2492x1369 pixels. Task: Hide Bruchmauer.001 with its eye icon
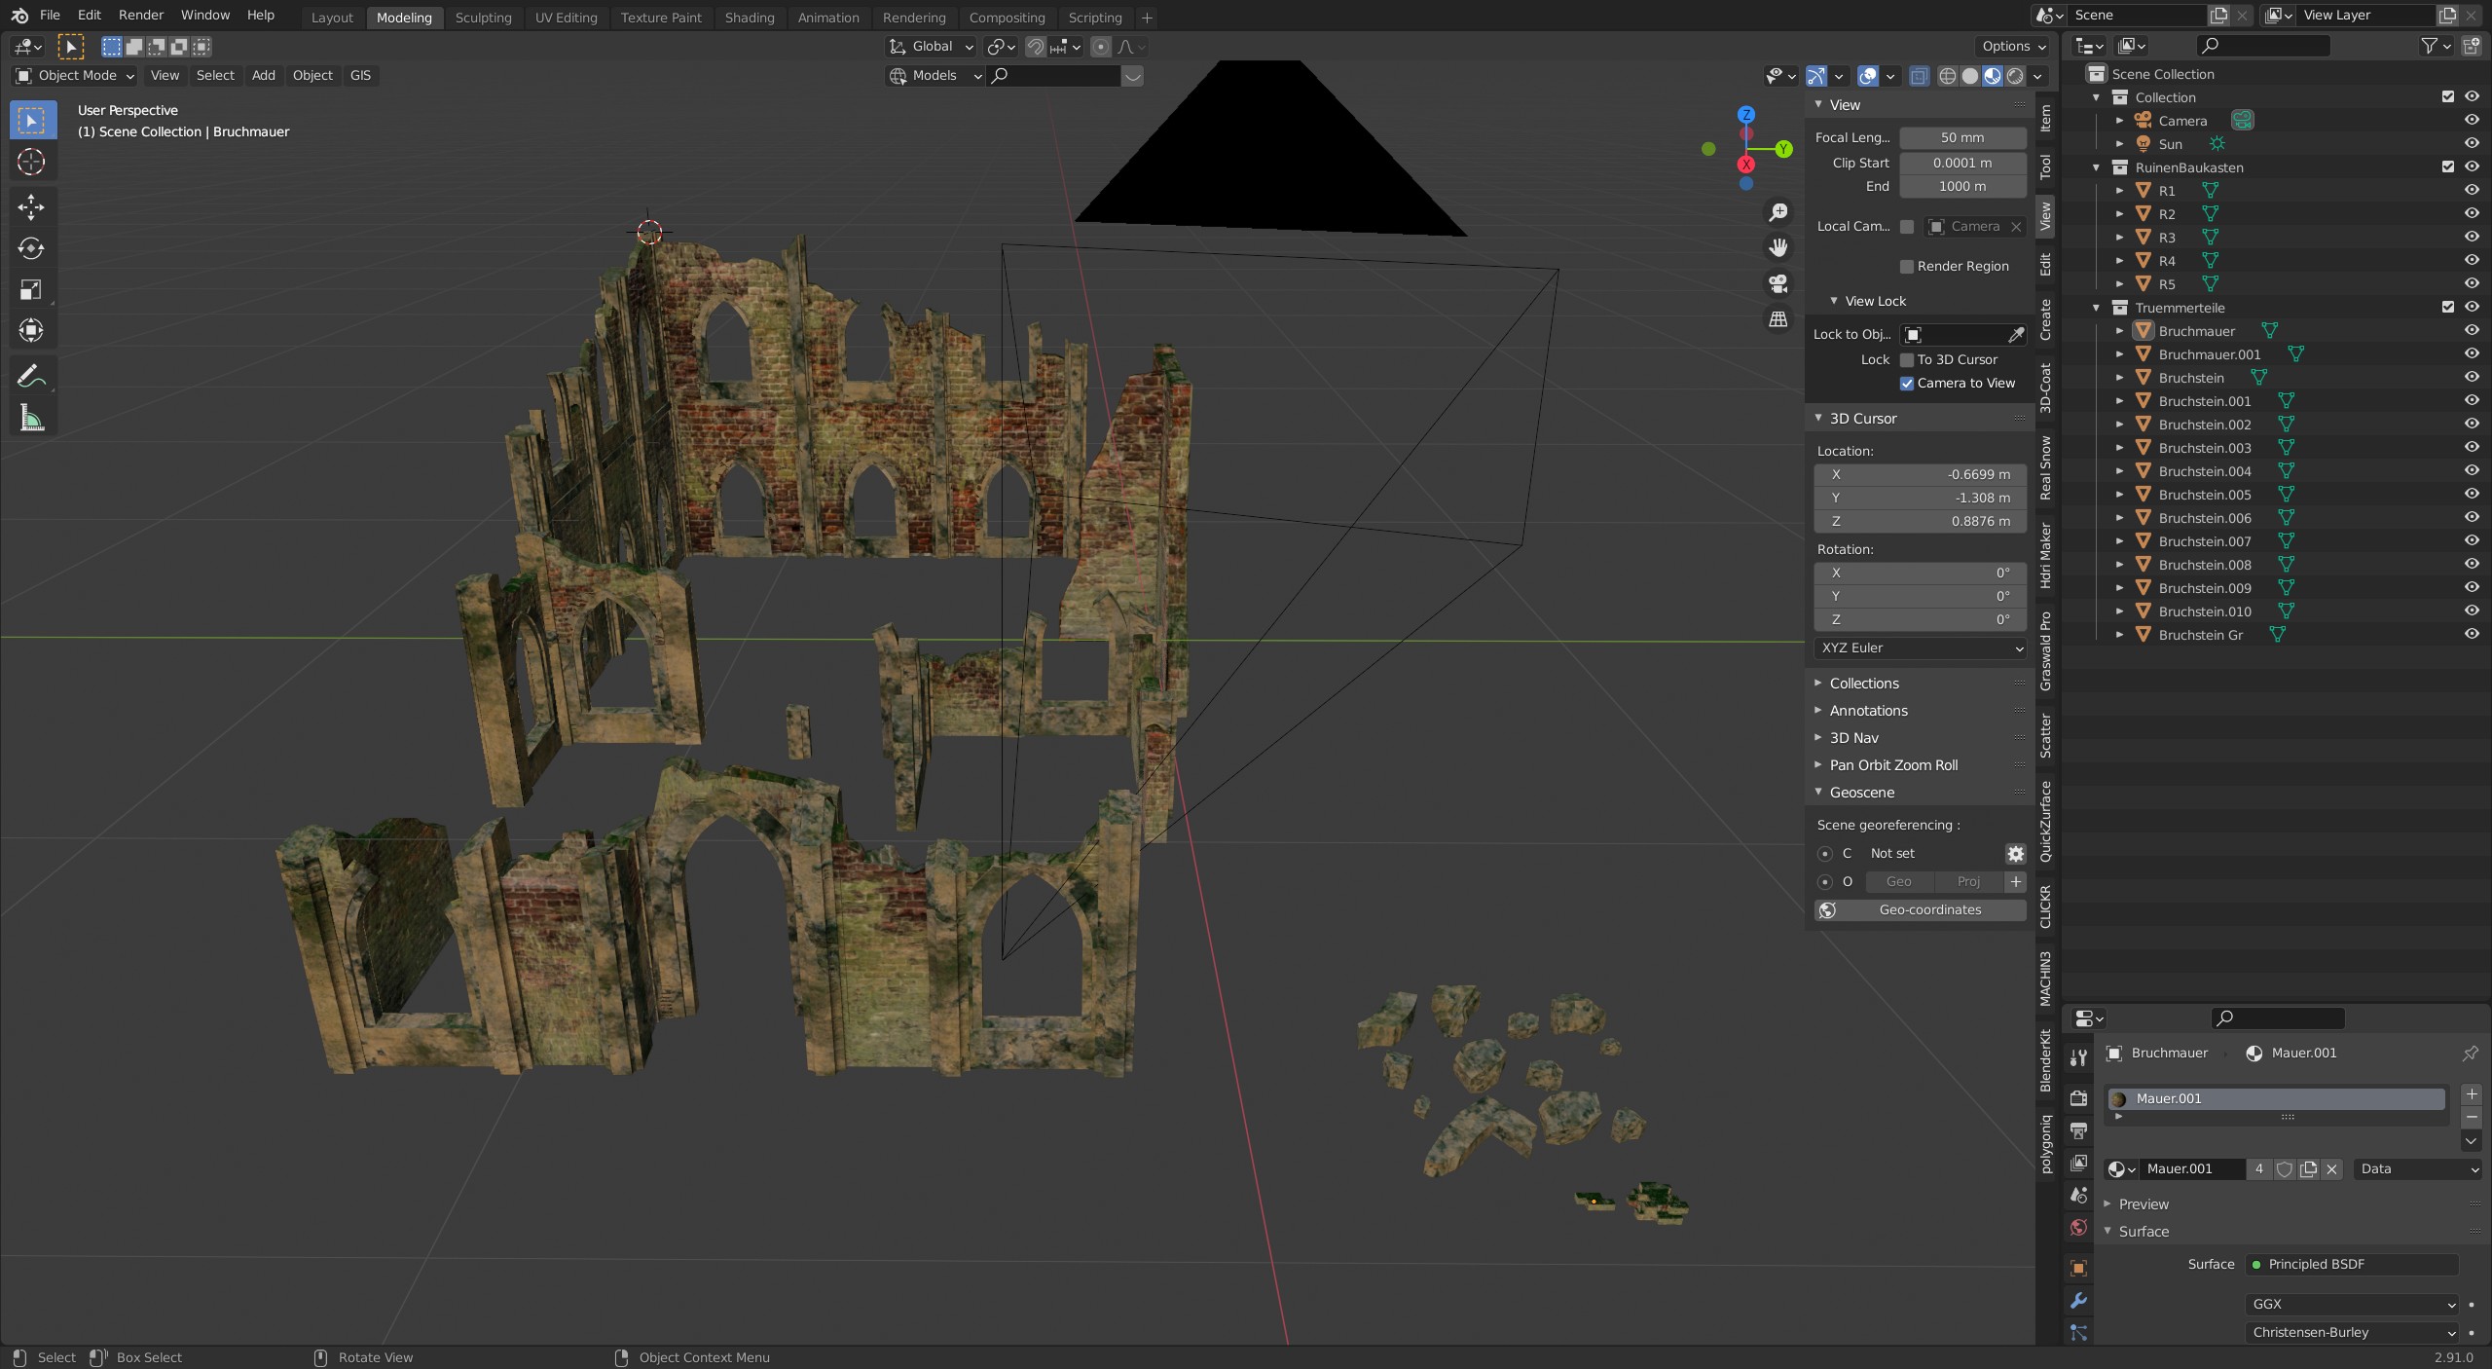tap(2471, 354)
